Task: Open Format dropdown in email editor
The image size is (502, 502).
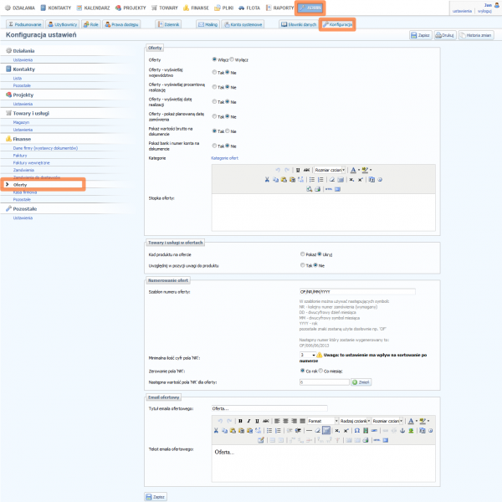Action: [320, 420]
